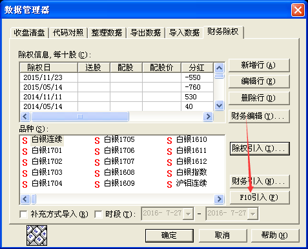Screen dimensions: 308x249
Task: Click the S icon beside 白银1608
Action: (x=97, y=174)
